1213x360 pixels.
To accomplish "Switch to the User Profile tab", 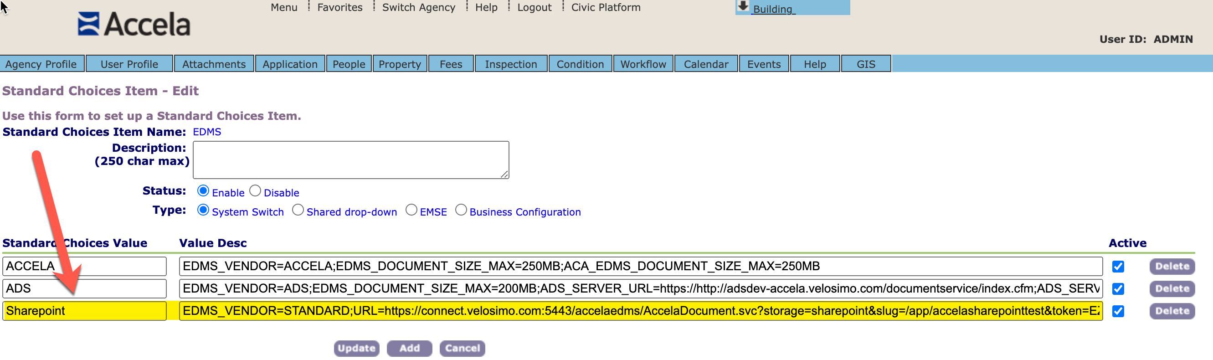I will tap(129, 64).
